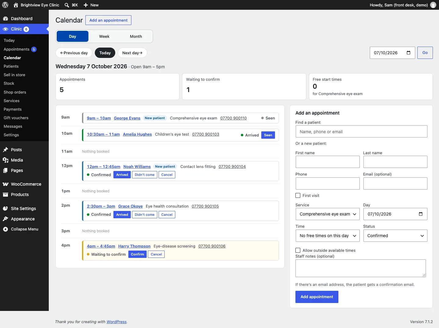The image size is (439, 328).
Task: Open the Service dropdown
Action: (327, 214)
